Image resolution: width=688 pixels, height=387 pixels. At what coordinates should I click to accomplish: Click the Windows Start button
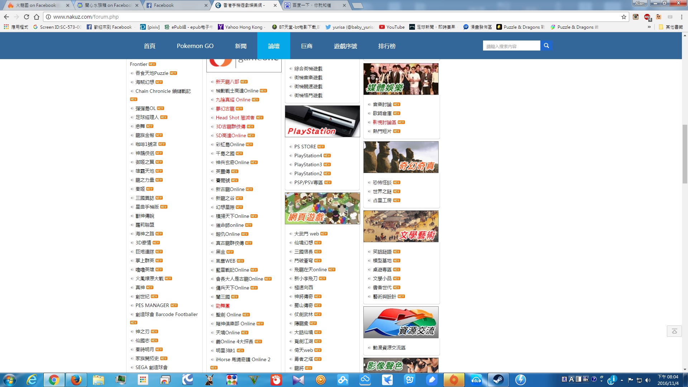point(9,380)
